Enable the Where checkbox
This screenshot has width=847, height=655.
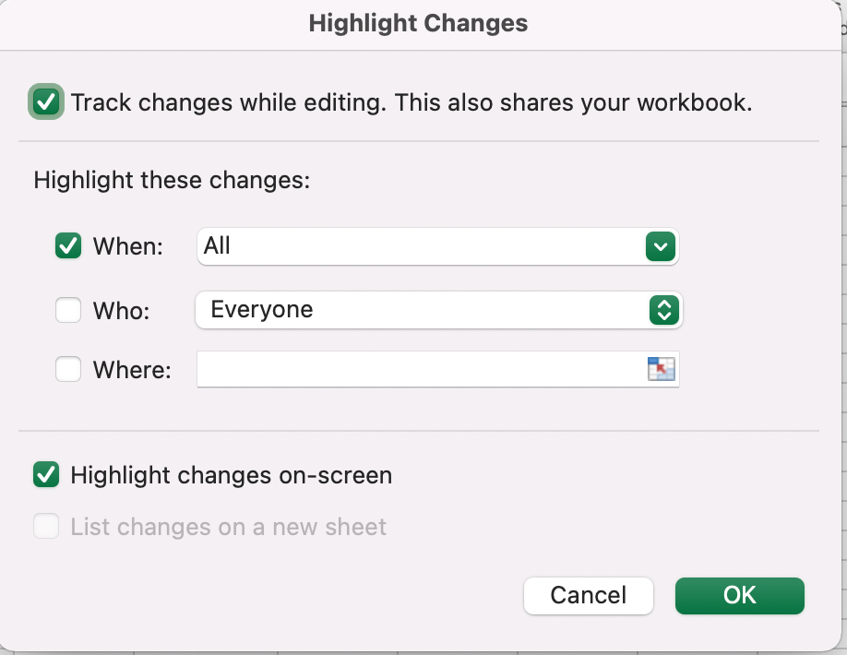(68, 369)
